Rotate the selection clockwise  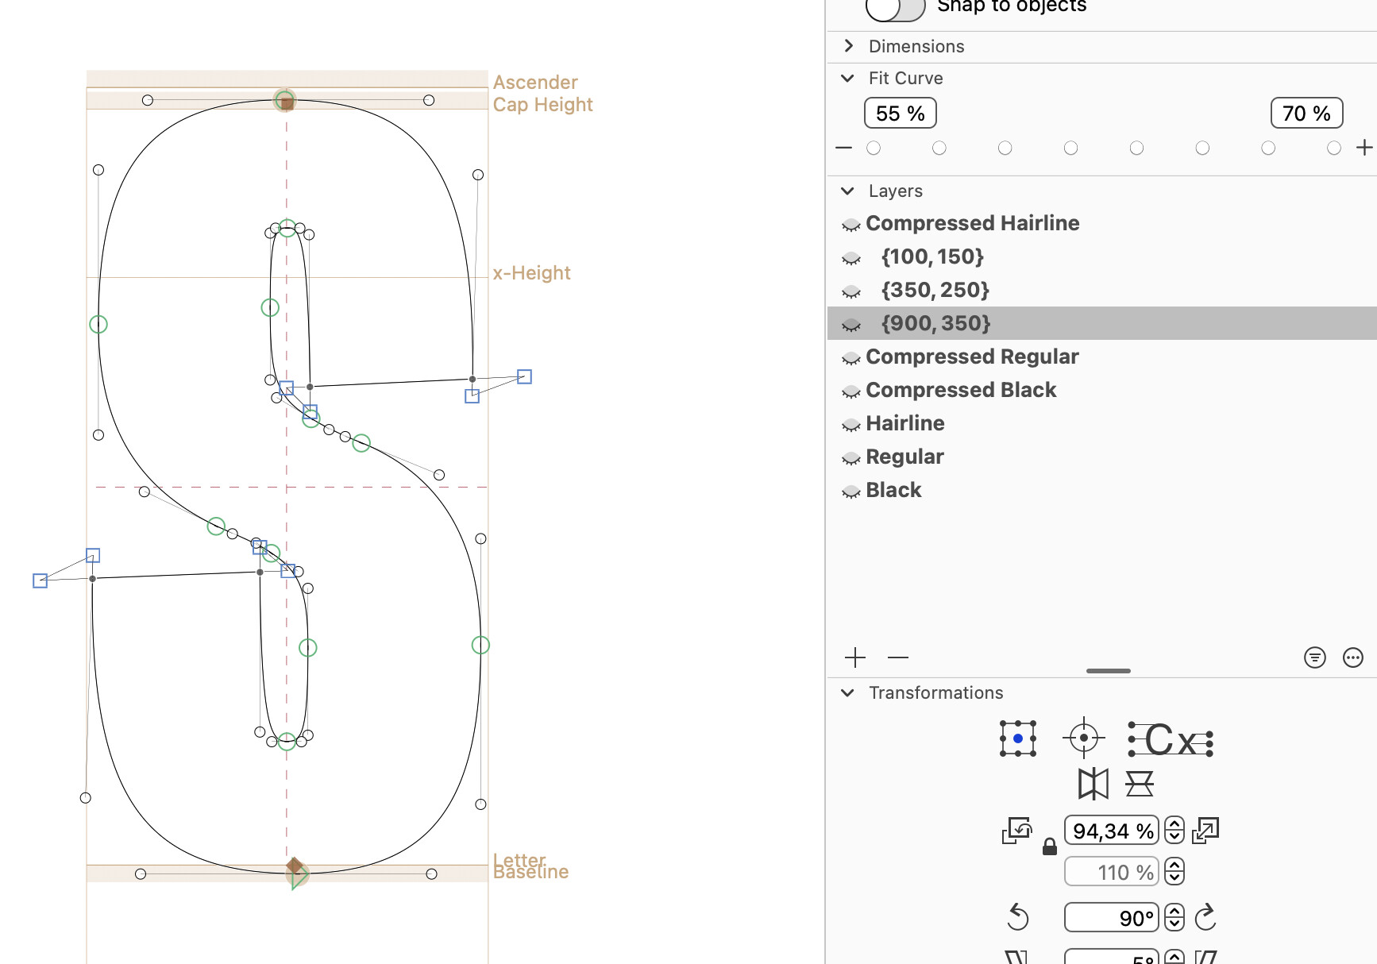[1205, 917]
